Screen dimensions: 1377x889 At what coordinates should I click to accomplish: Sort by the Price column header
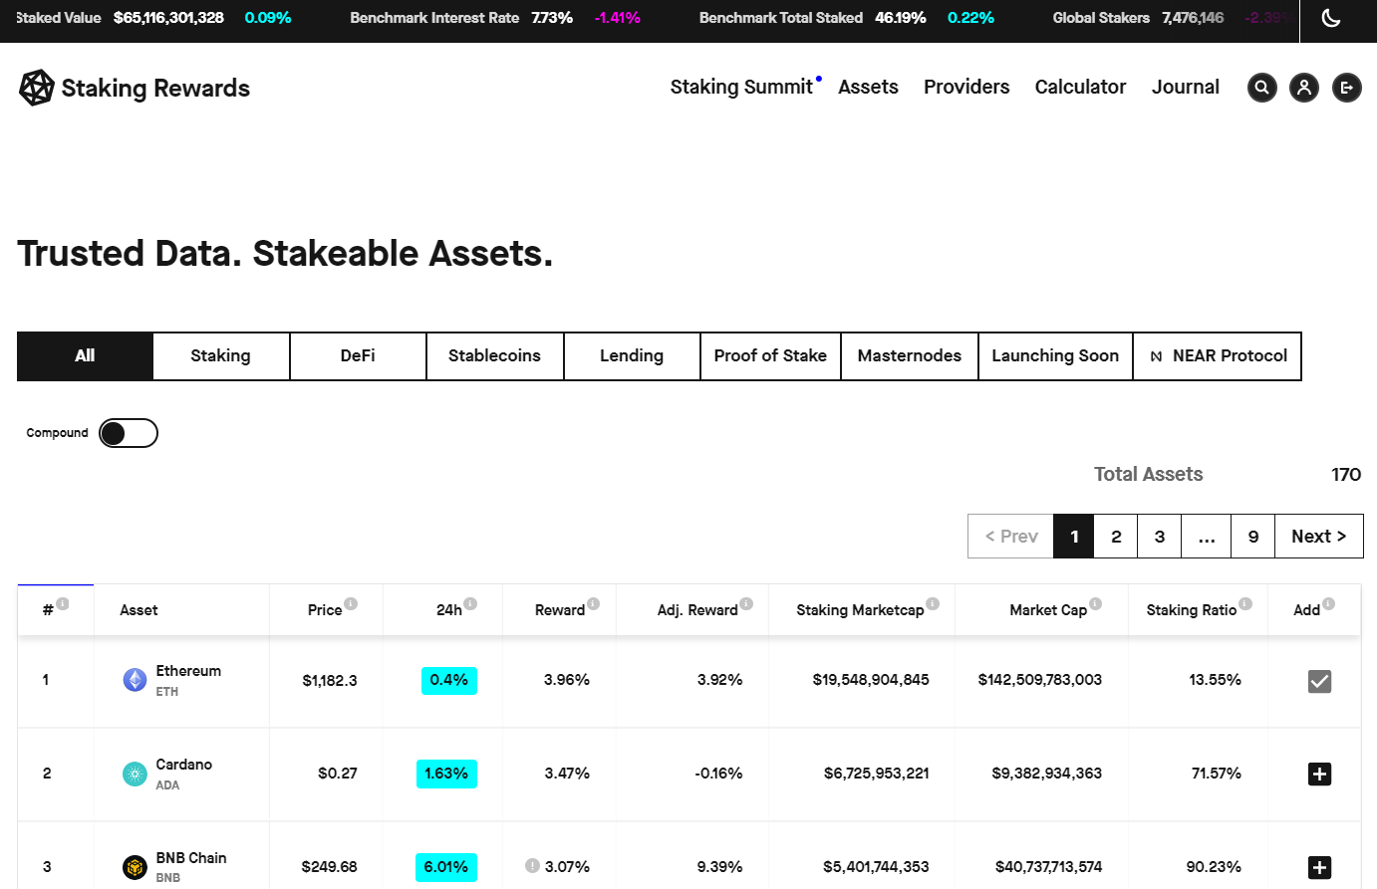coord(325,610)
